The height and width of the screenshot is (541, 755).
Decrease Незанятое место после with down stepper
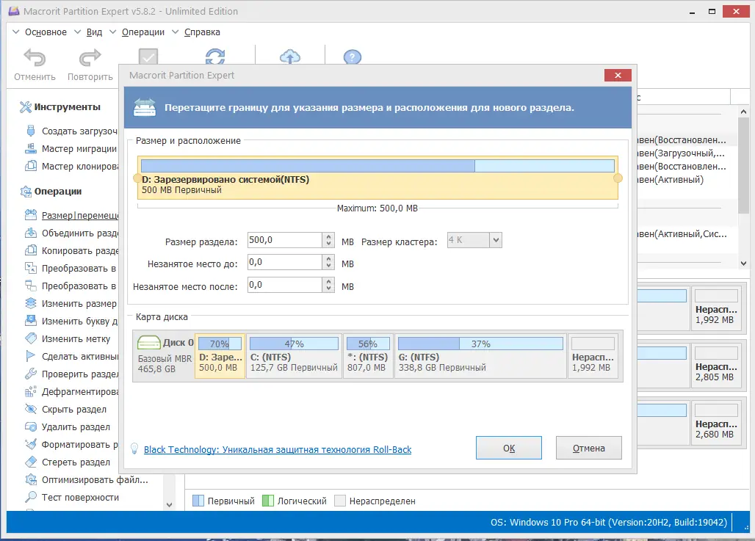[x=328, y=288]
